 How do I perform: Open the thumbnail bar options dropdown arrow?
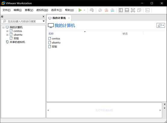pos(165,108)
